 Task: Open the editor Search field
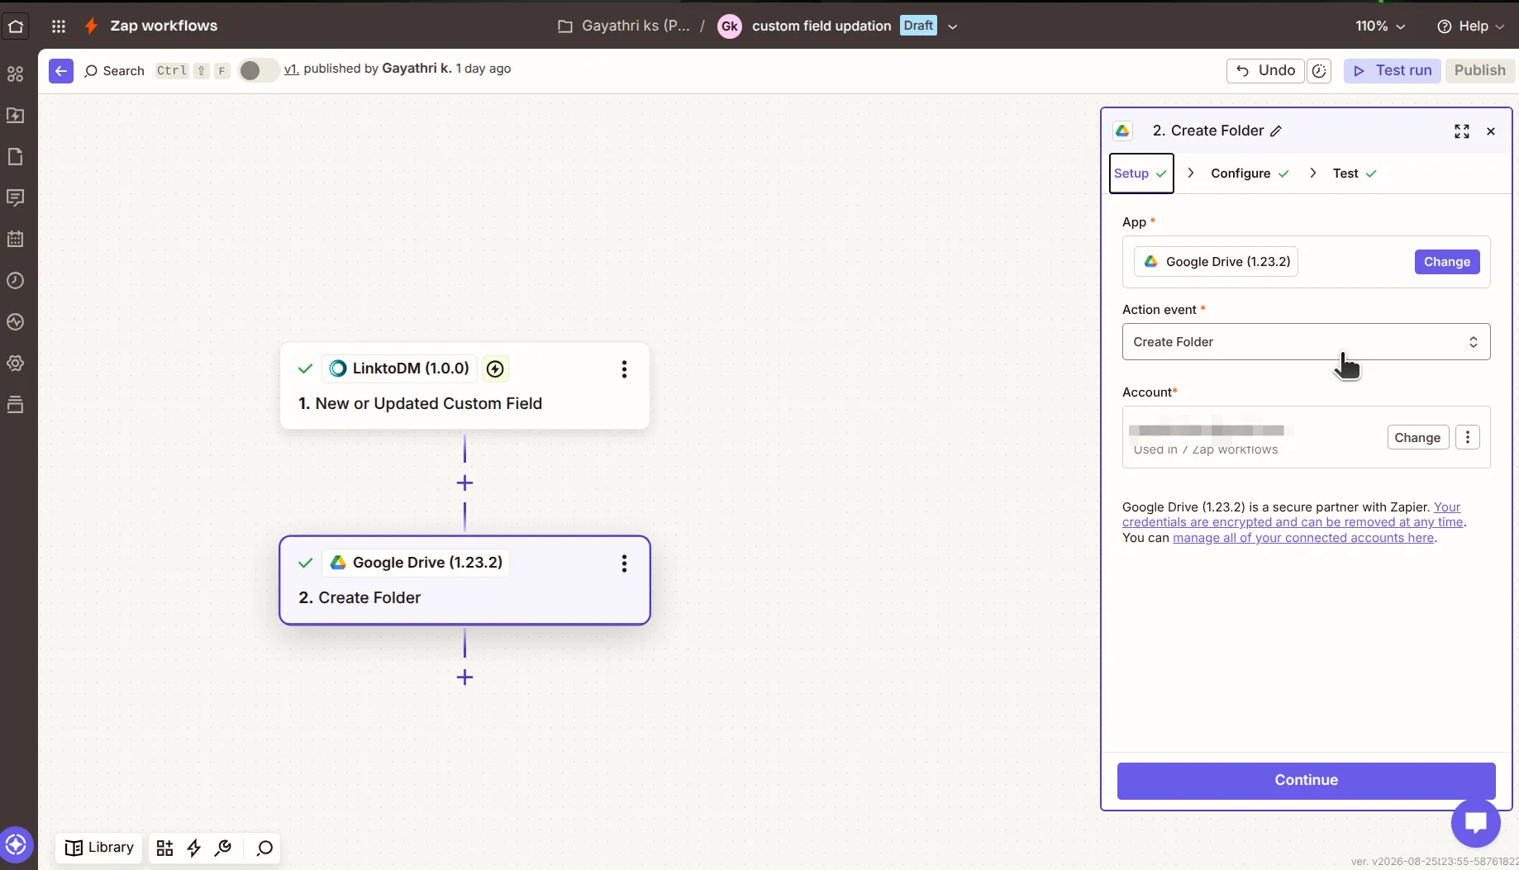[115, 70]
